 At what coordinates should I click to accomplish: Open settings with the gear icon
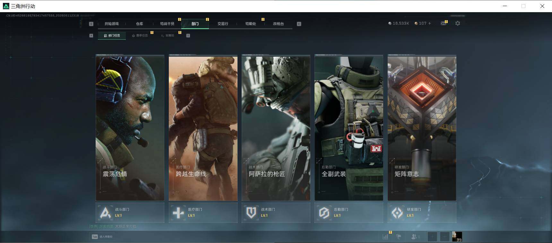point(458,23)
